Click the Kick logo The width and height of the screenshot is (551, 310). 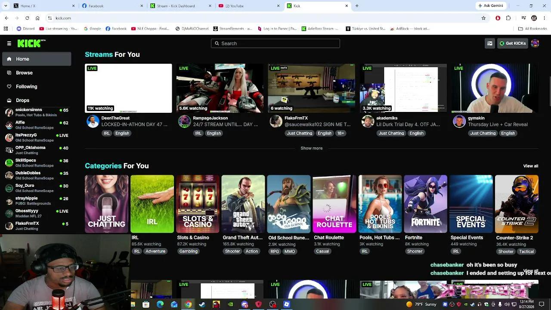tap(31, 43)
